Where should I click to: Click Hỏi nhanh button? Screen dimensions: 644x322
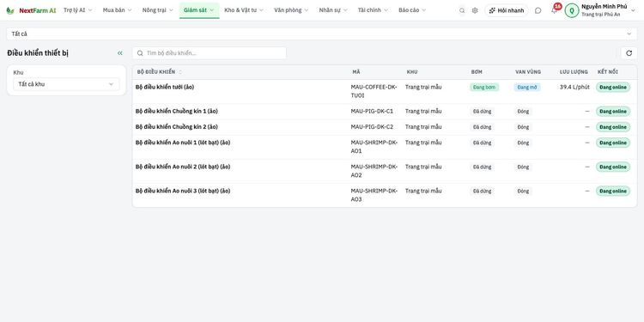click(x=507, y=10)
